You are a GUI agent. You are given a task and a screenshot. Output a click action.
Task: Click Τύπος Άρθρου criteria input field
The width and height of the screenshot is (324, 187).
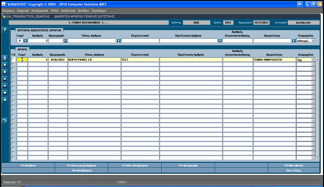click(x=92, y=41)
